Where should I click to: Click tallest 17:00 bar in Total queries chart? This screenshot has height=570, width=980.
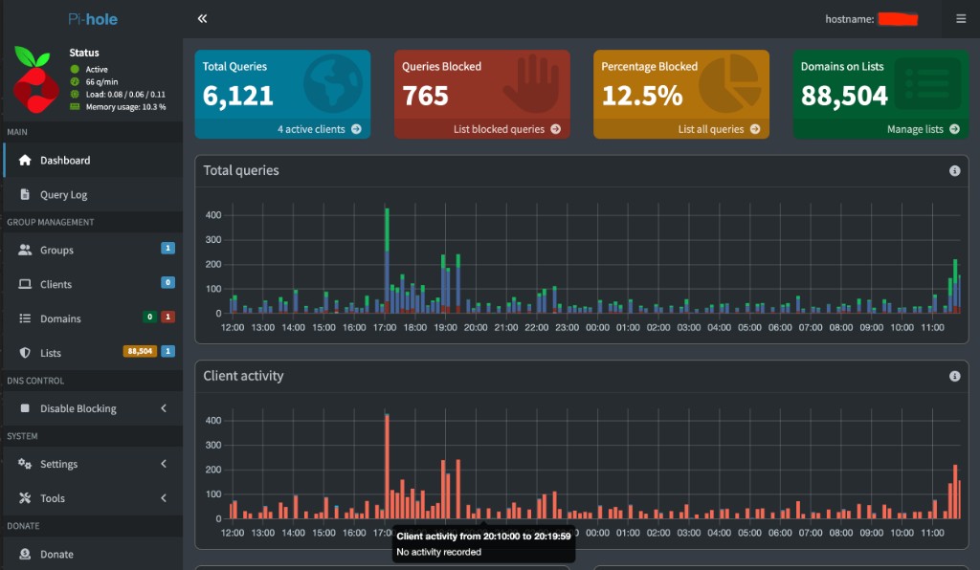[x=387, y=260]
